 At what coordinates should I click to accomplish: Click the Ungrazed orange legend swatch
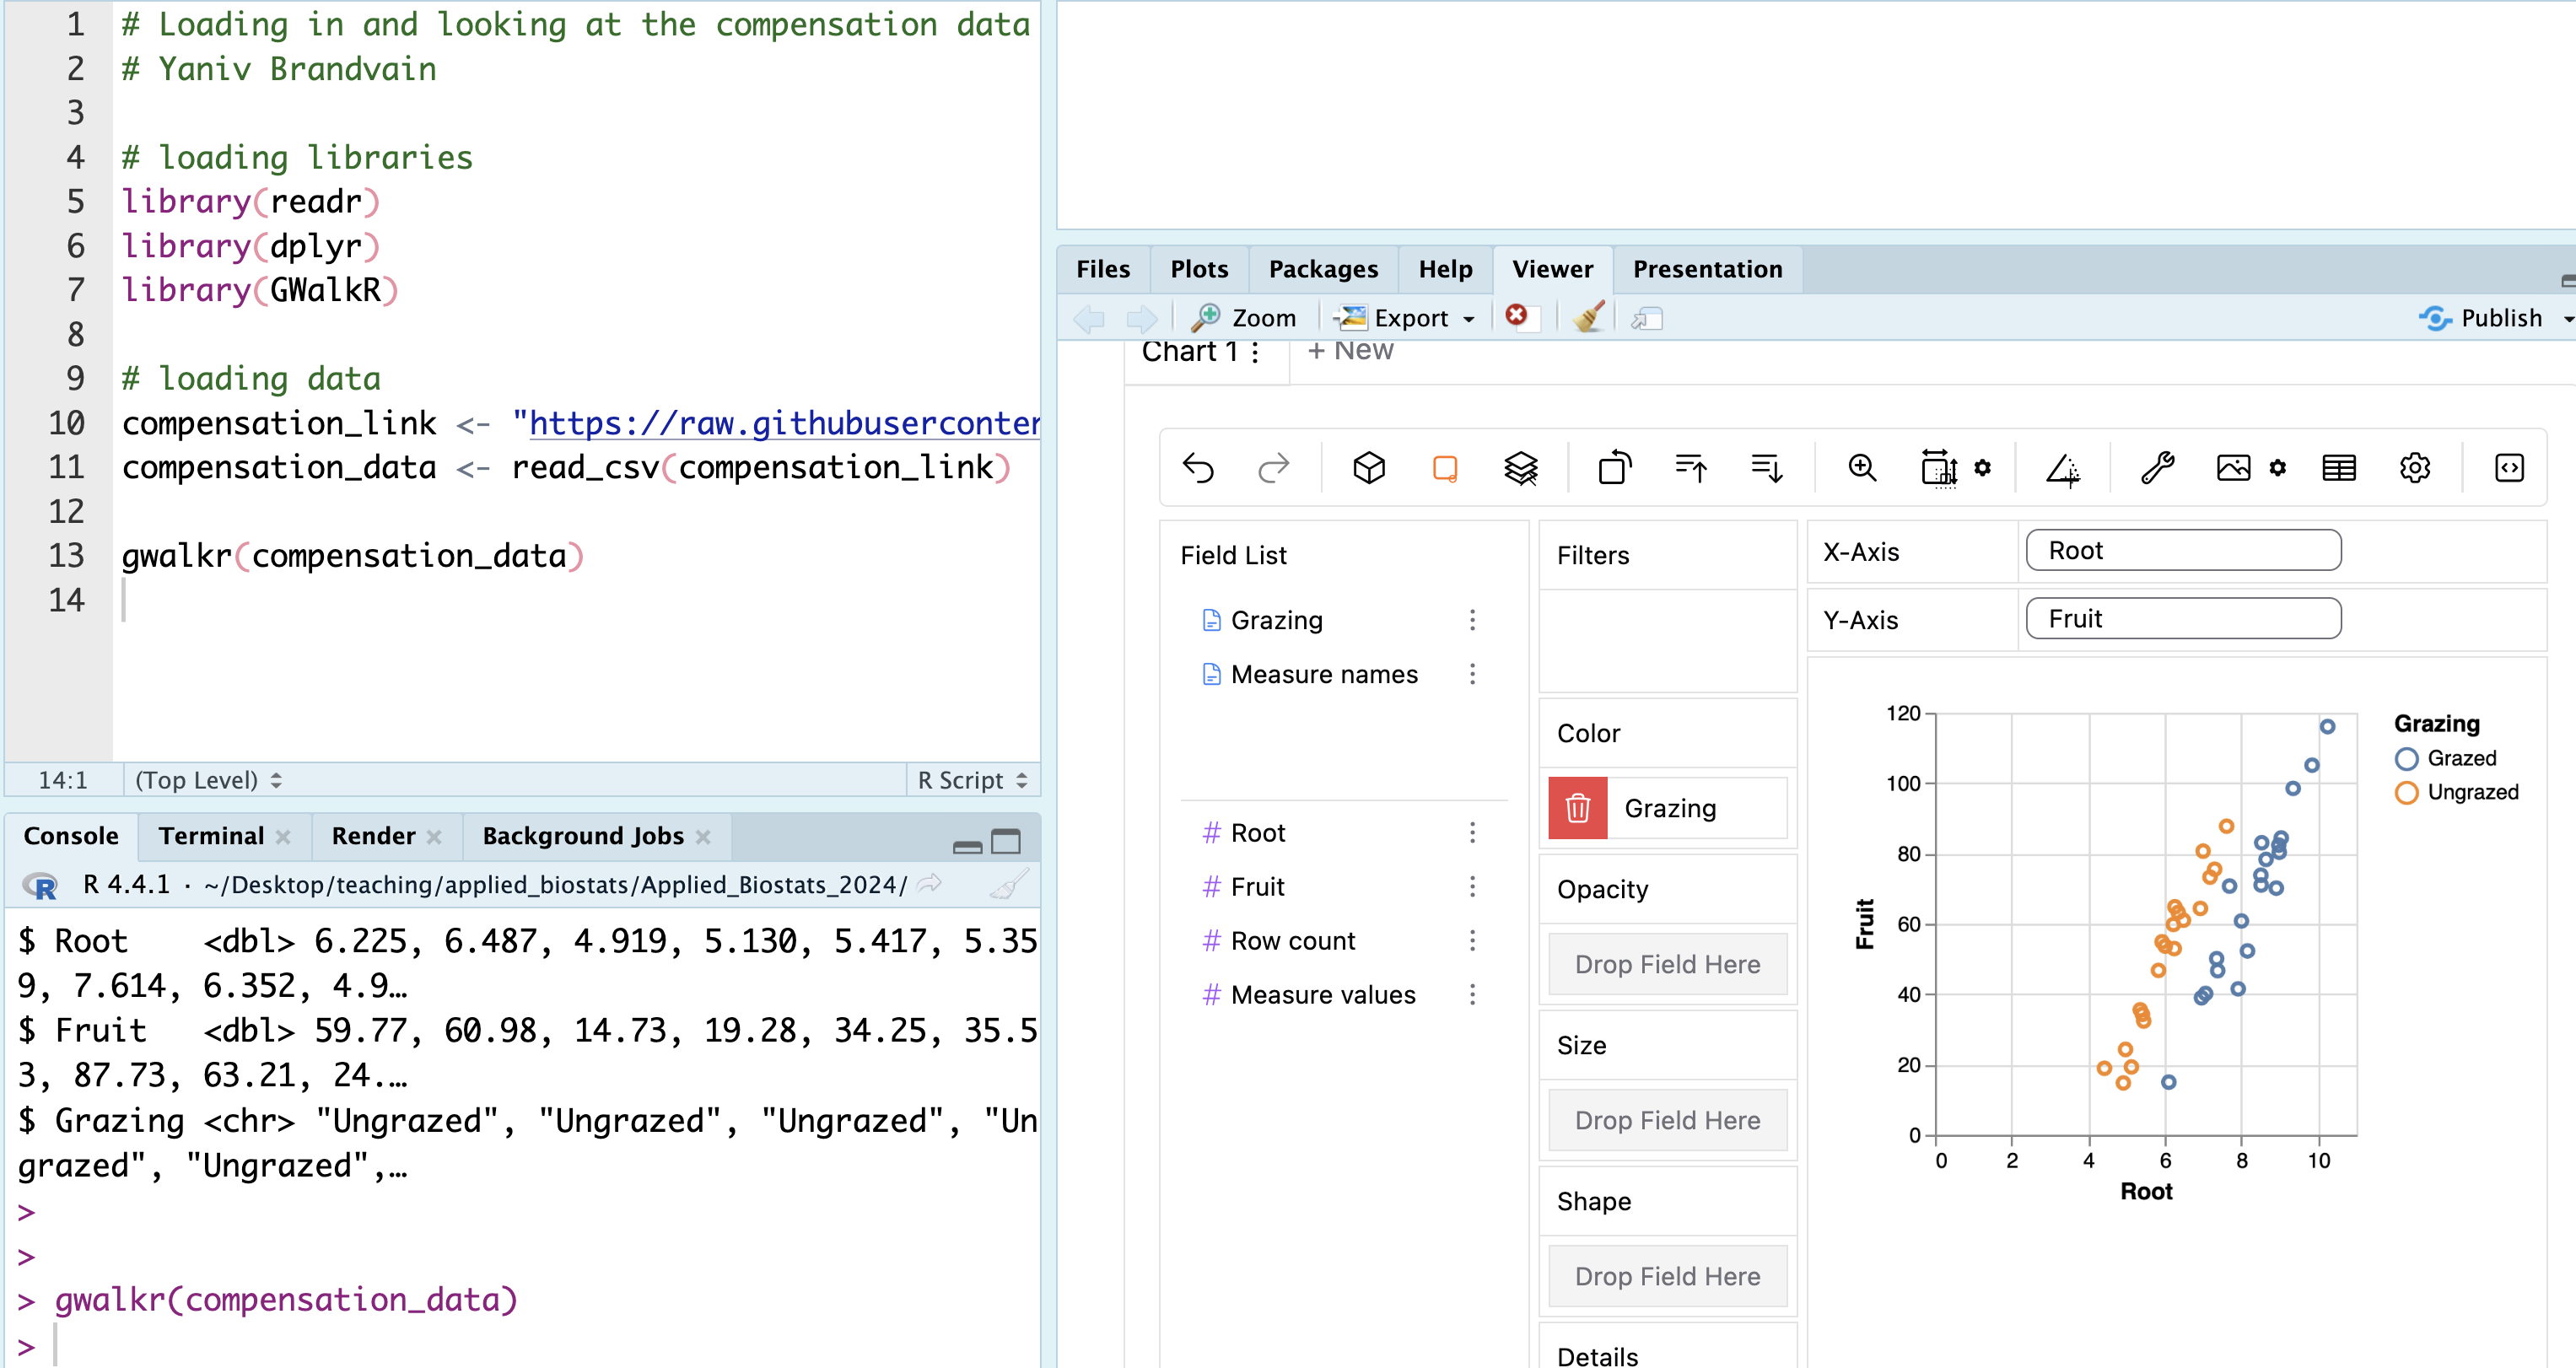pos(2407,793)
